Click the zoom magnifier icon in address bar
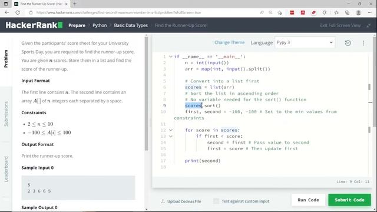This screenshot has width=377, height=212. (x=270, y=12)
